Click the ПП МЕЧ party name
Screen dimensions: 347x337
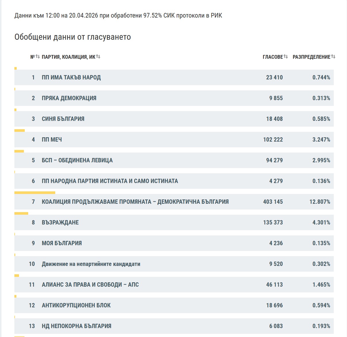pyautogui.click(x=52, y=140)
